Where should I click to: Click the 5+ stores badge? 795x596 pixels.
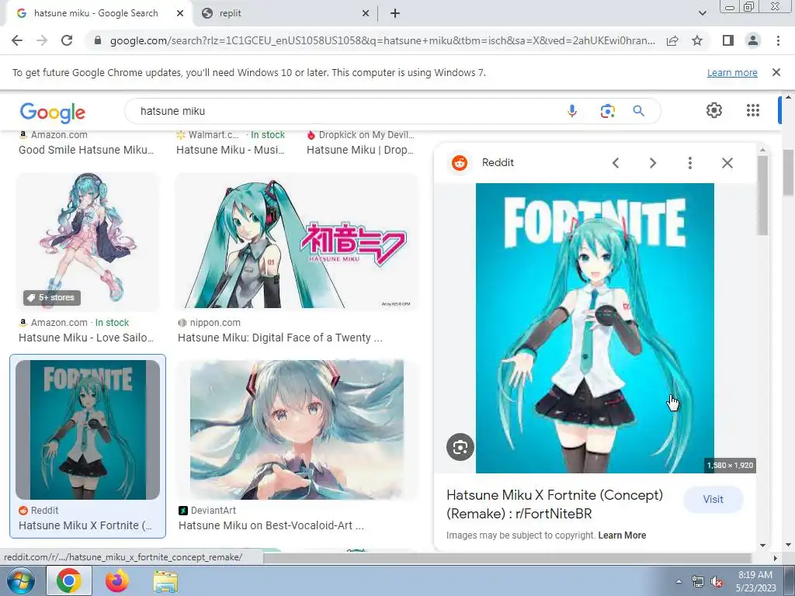click(x=52, y=297)
